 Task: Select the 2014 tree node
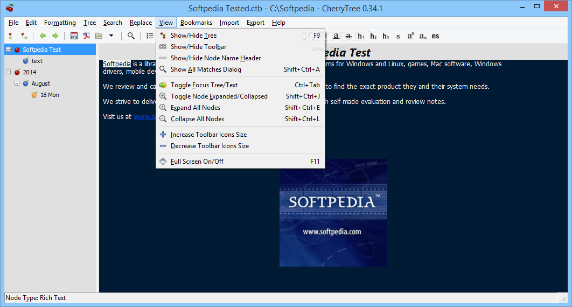(30, 72)
